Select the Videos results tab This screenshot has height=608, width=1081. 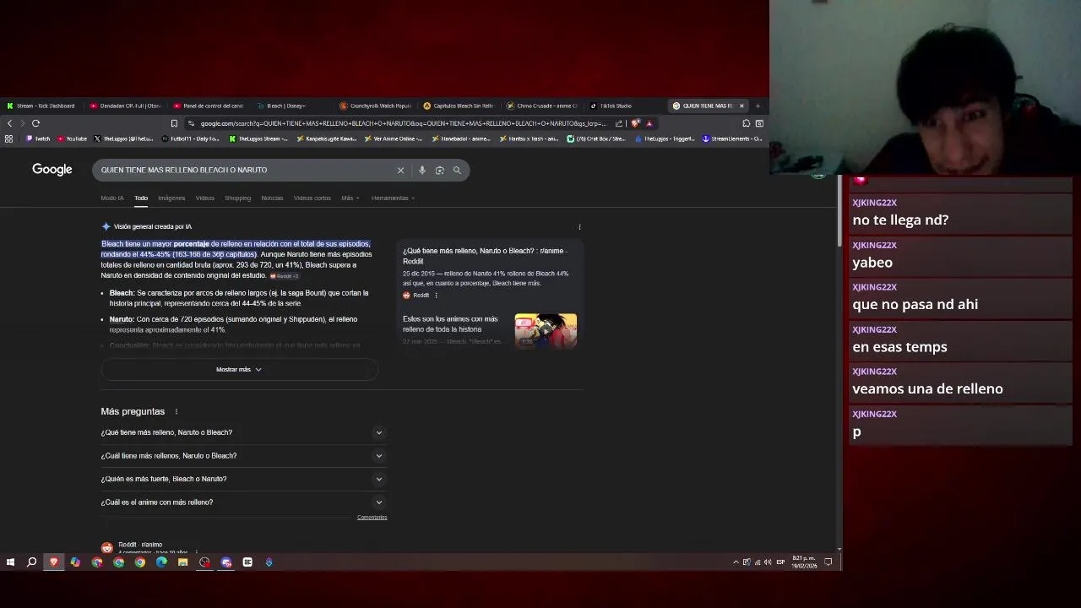point(205,198)
